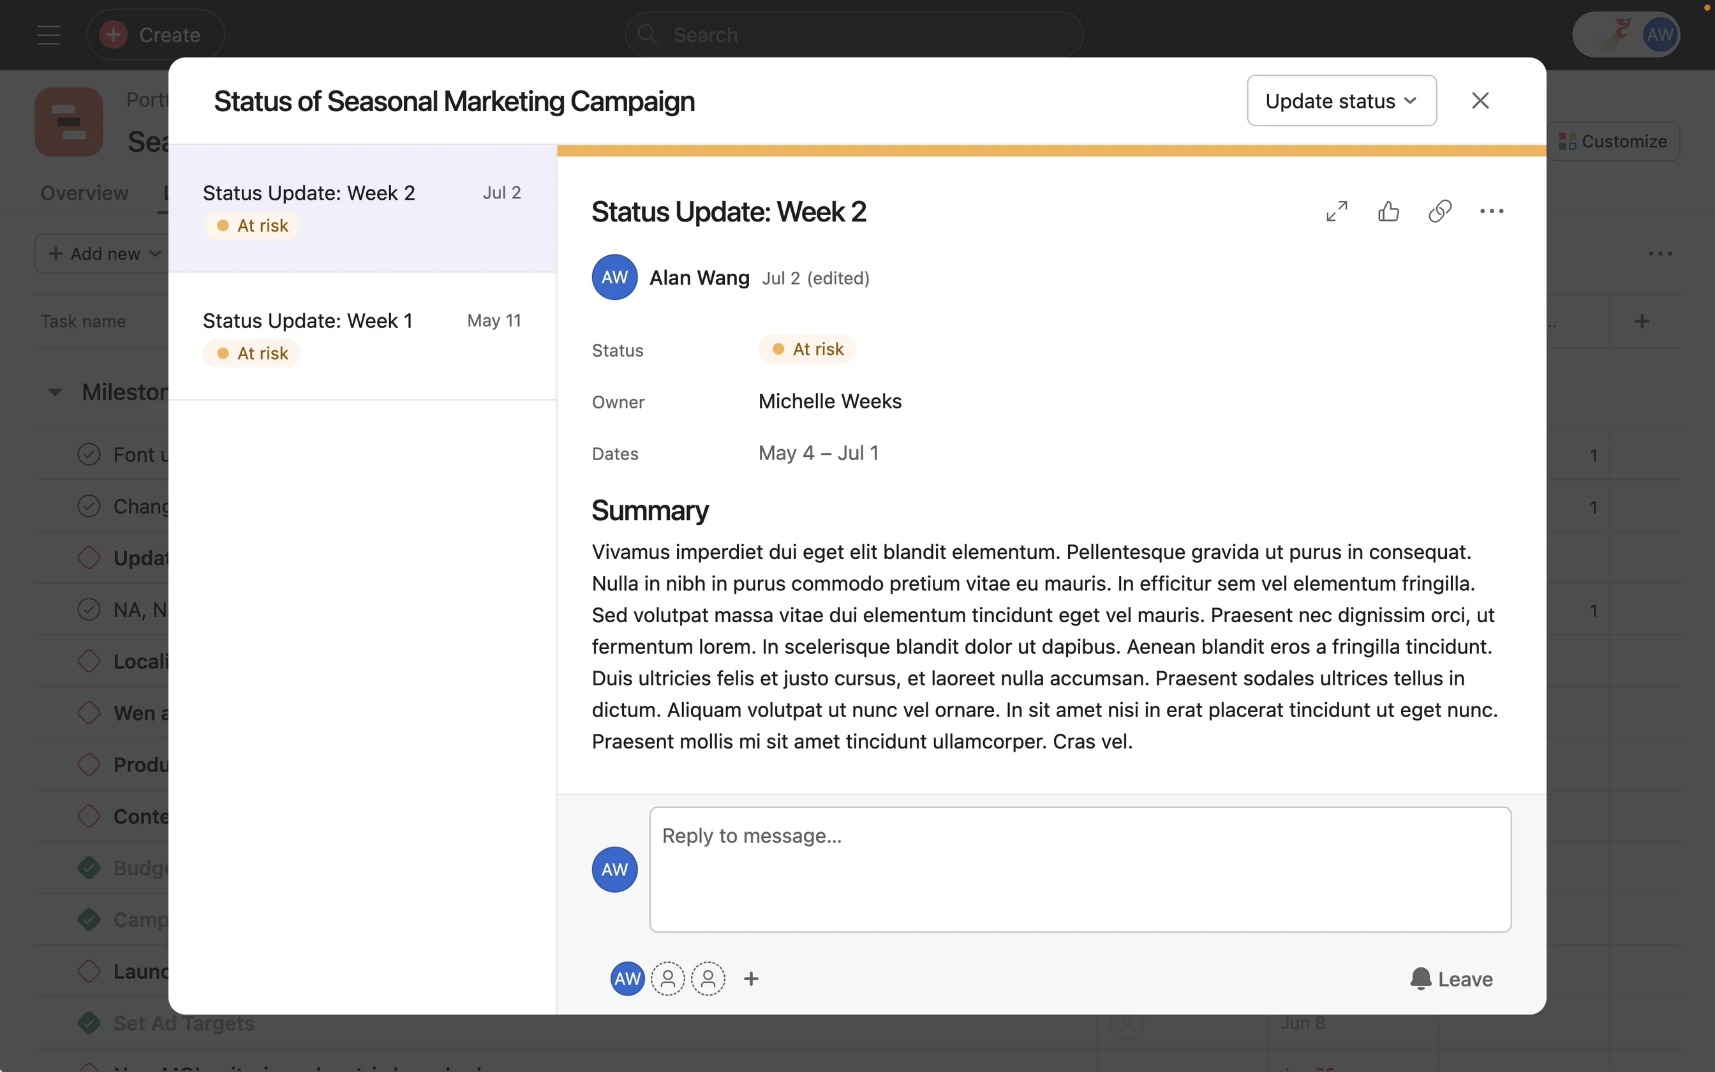Click the add task plus icon
The height and width of the screenshot is (1072, 1715).
[x=1643, y=320]
